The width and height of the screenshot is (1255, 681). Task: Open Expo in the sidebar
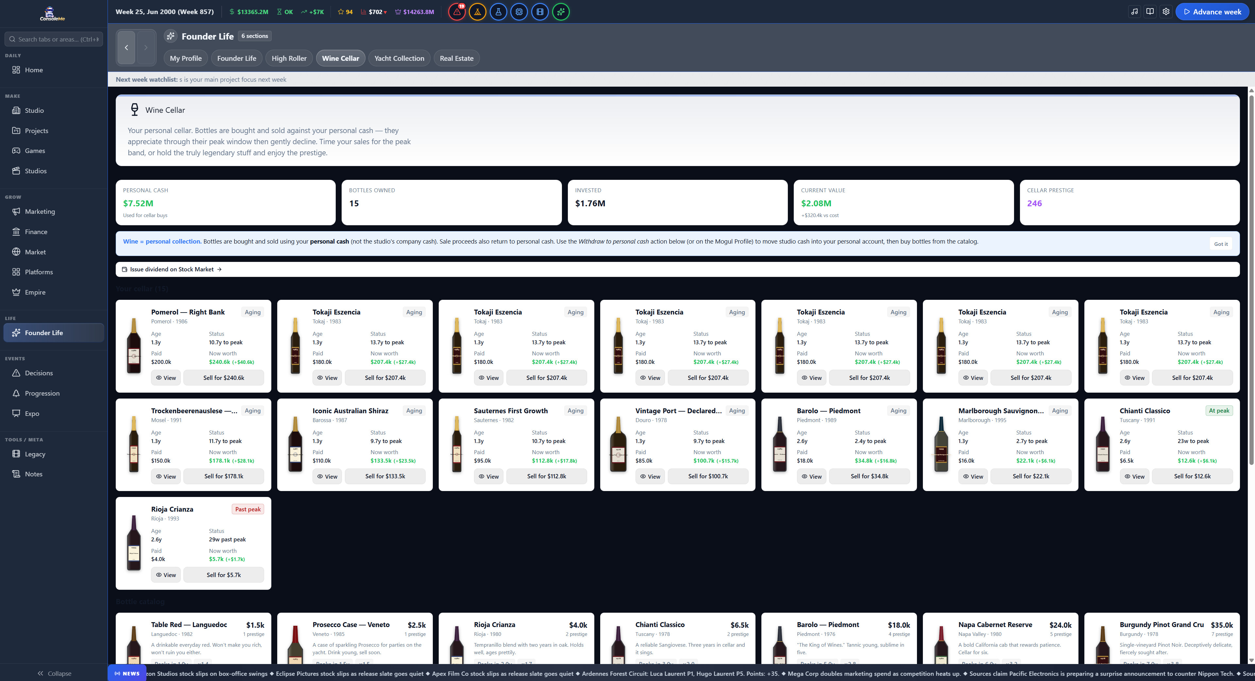pyautogui.click(x=54, y=414)
